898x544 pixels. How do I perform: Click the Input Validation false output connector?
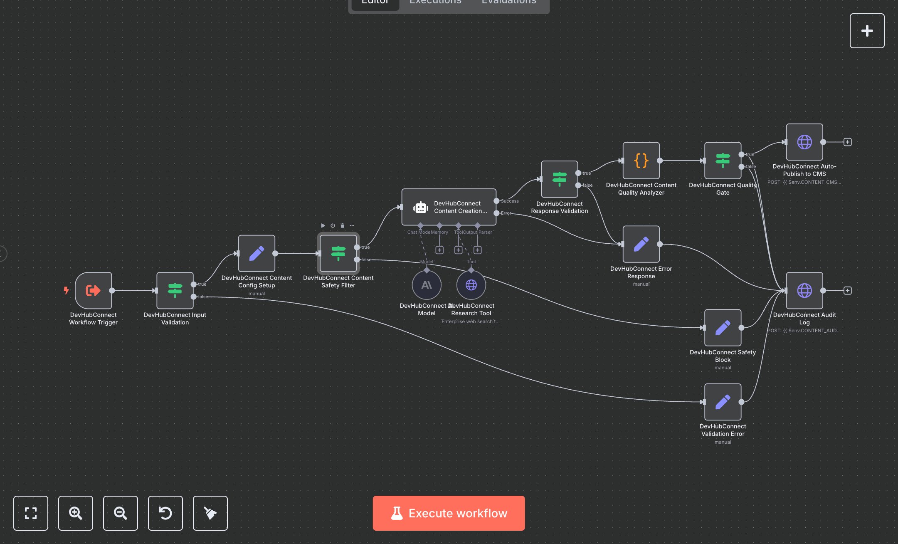tap(194, 297)
